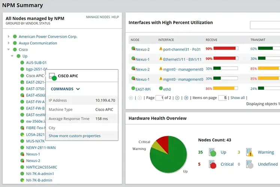The width and height of the screenshot is (280, 187).
Task: Go to last page pagination icon
Action: pyautogui.click(x=186, y=98)
